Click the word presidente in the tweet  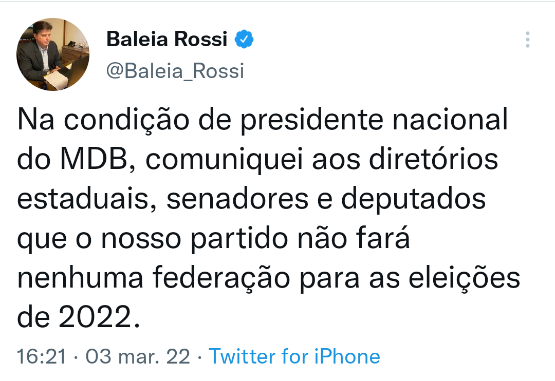point(312,120)
